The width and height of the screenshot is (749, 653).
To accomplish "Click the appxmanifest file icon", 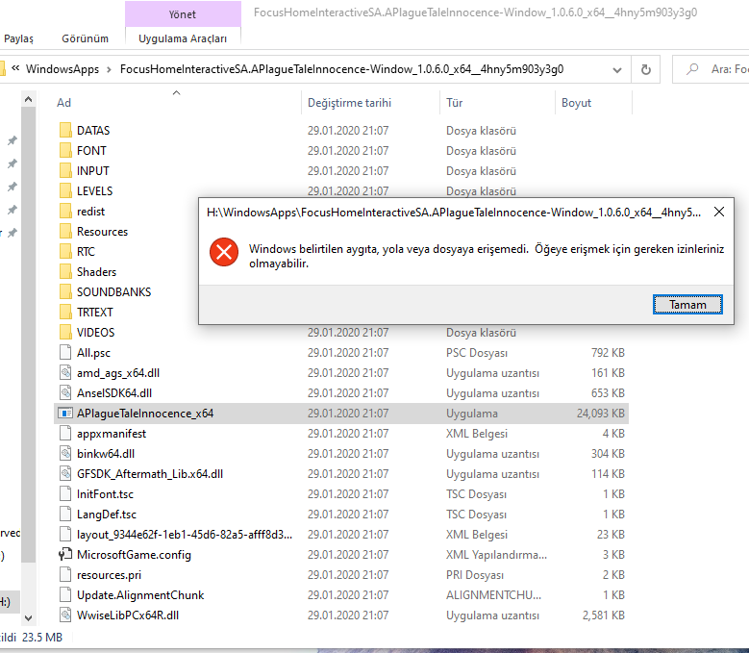I will click(65, 433).
